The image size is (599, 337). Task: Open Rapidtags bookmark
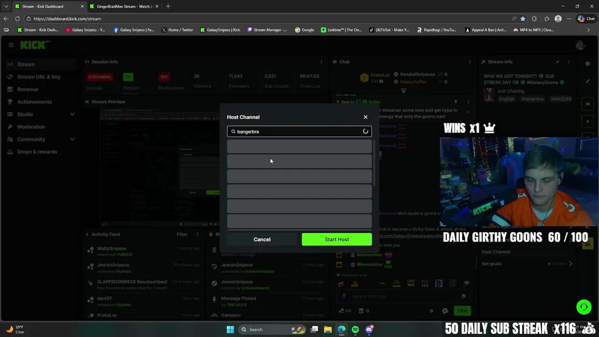437,30
